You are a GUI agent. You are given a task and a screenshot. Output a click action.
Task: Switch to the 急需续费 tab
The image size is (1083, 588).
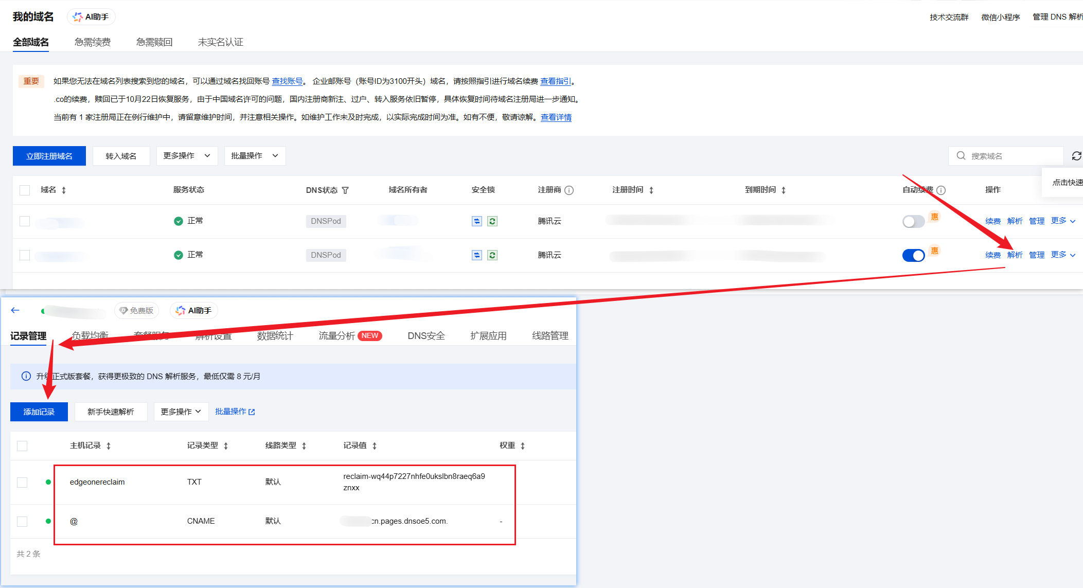click(93, 42)
